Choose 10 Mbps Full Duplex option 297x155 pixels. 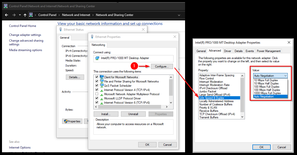pyautogui.click(x=270, y=80)
